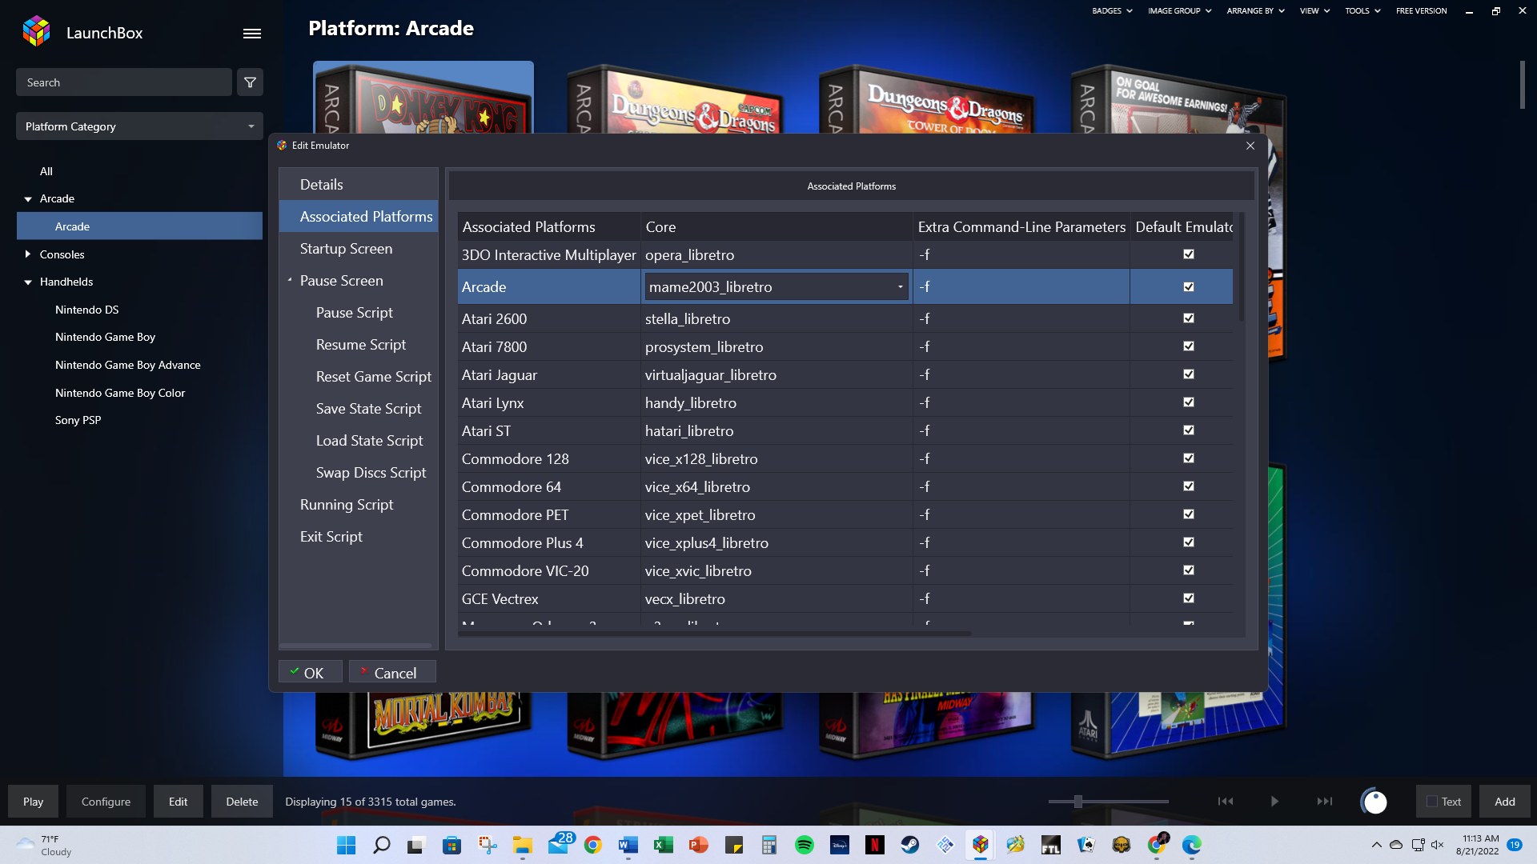Open Windows Start menu
This screenshot has height=864, width=1537.
[x=346, y=845]
